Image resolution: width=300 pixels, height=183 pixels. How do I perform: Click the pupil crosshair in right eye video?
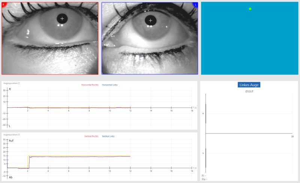click(x=62, y=18)
